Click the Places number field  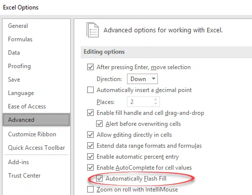tap(143, 101)
